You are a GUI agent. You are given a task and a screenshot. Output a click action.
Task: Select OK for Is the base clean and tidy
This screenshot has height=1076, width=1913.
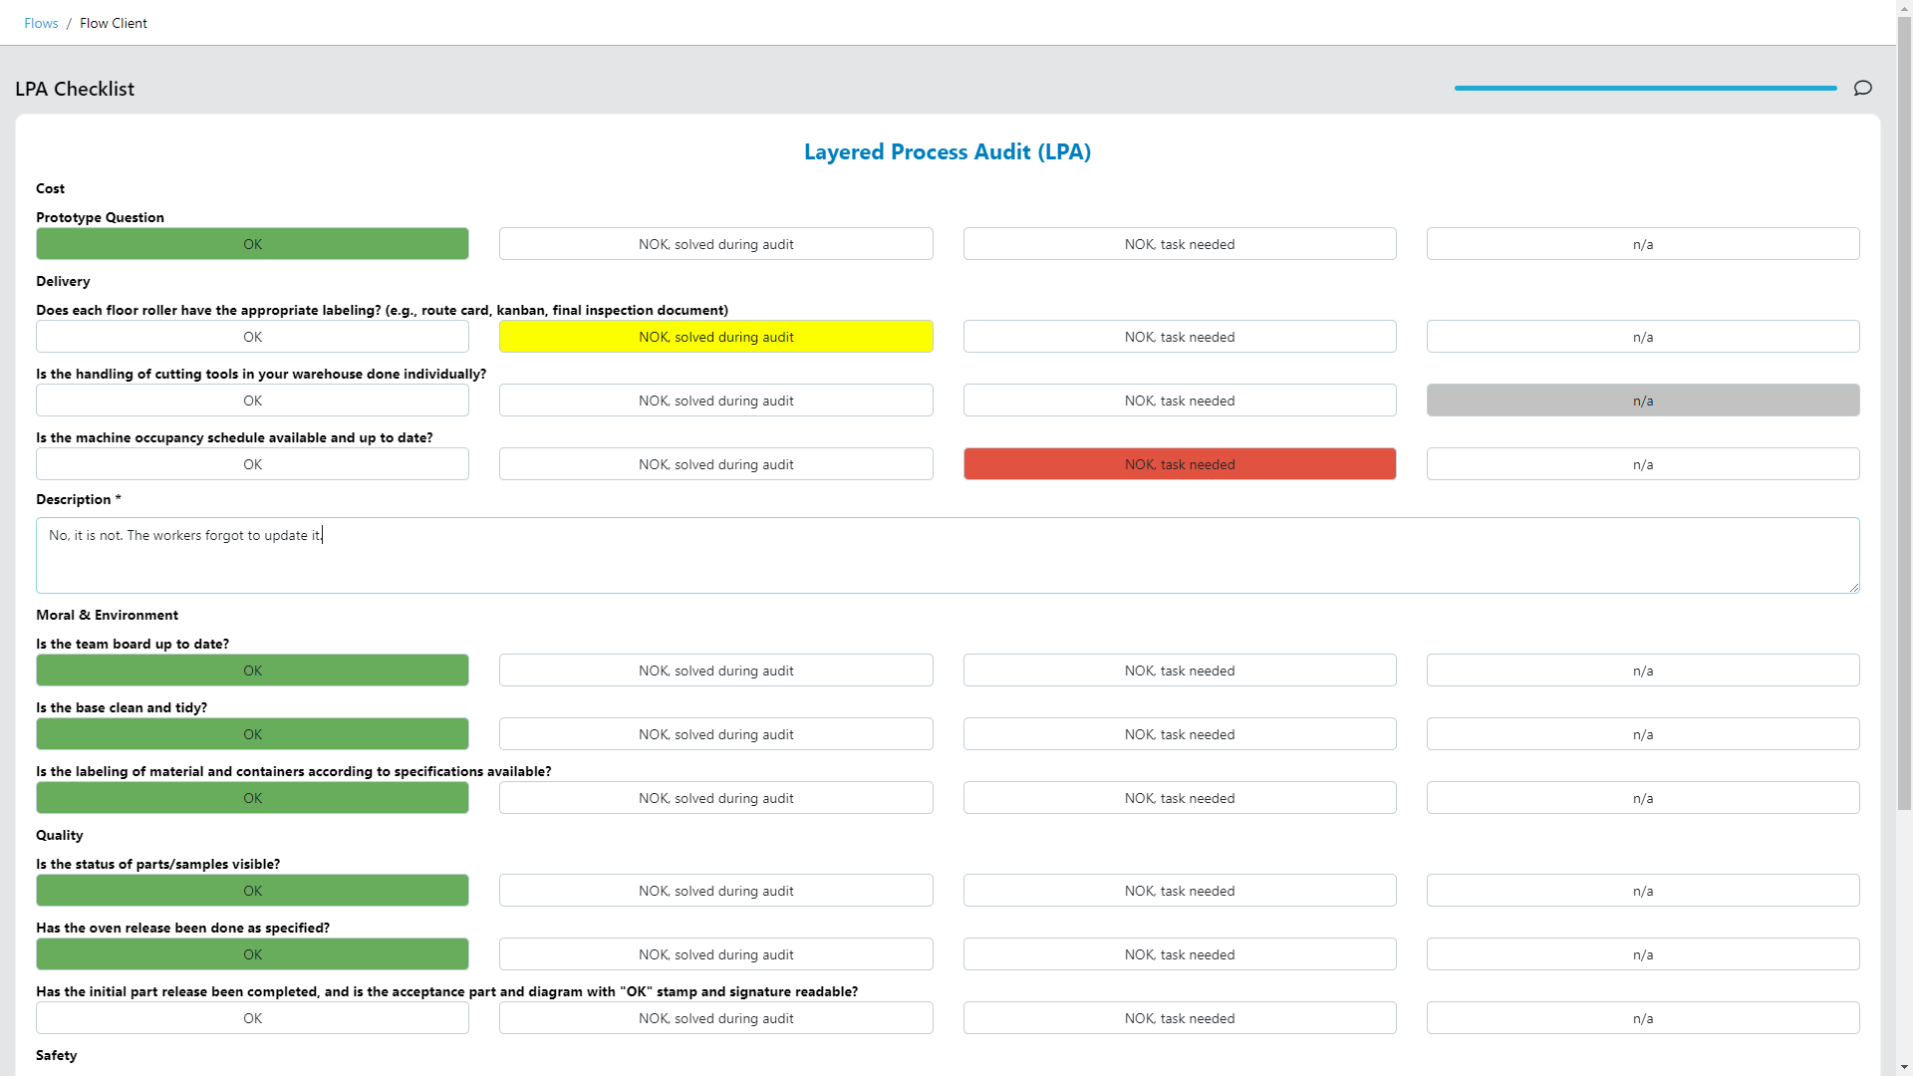point(252,733)
